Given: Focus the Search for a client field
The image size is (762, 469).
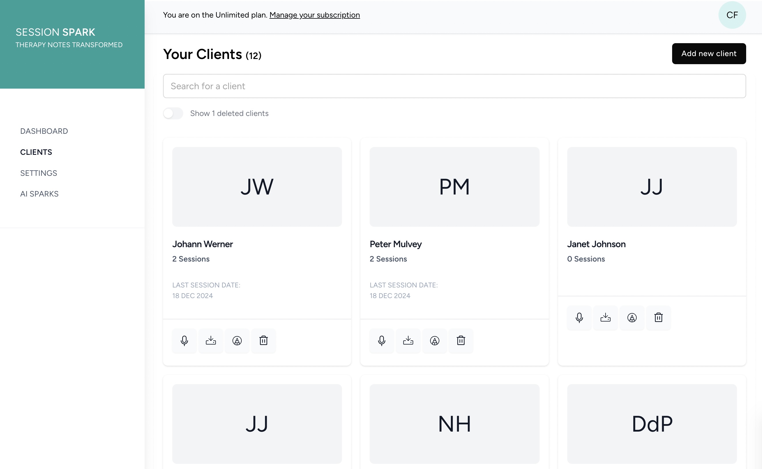Looking at the screenshot, I should coord(455,86).
